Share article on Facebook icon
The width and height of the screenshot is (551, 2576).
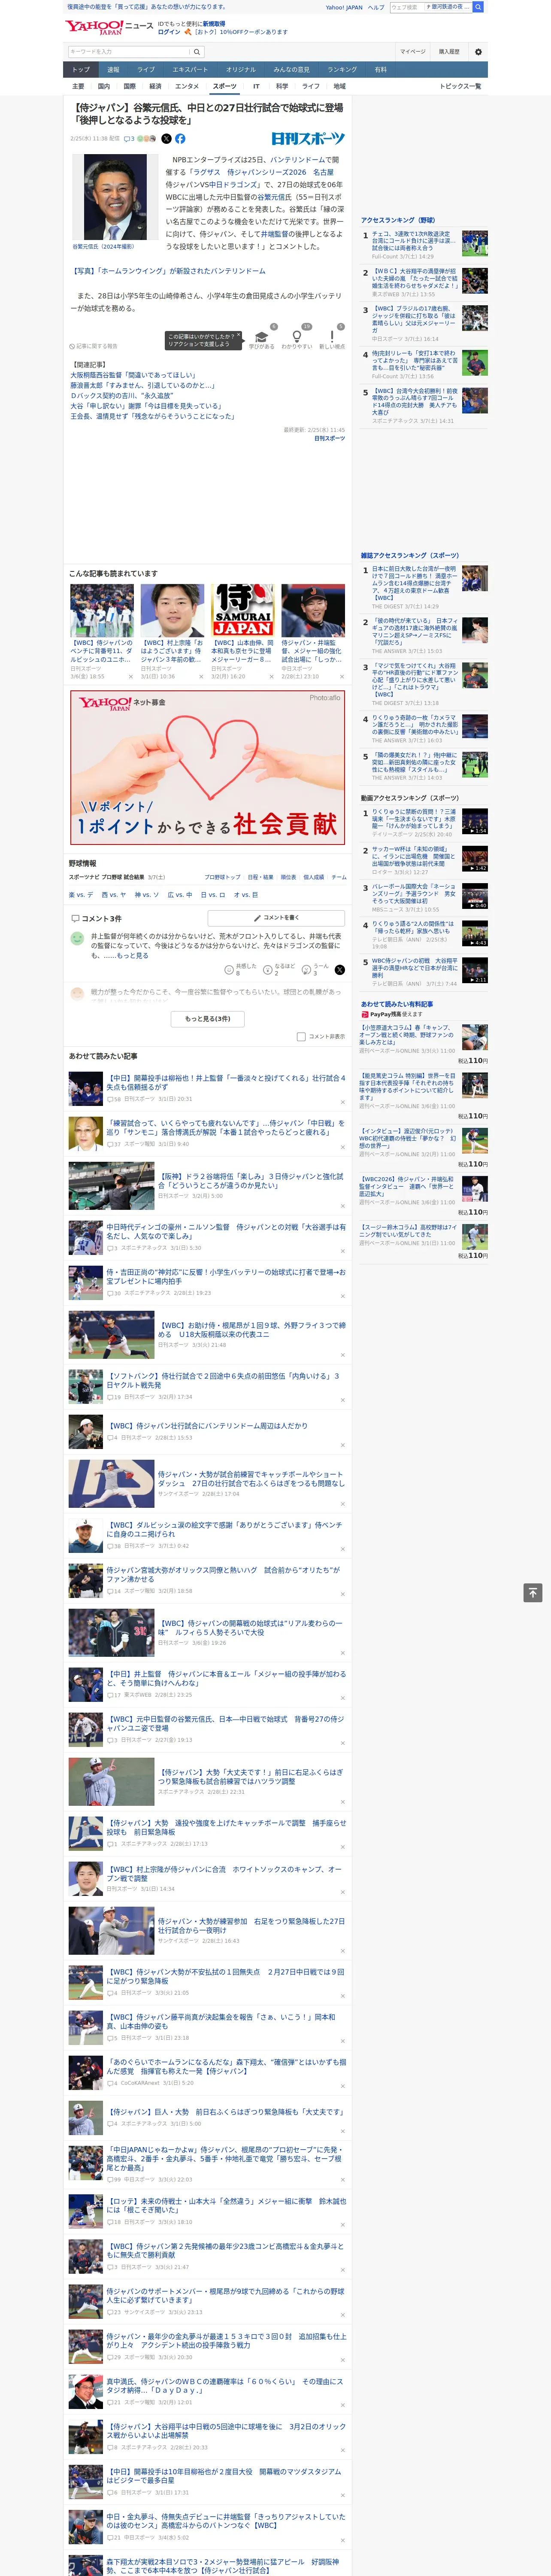(180, 139)
